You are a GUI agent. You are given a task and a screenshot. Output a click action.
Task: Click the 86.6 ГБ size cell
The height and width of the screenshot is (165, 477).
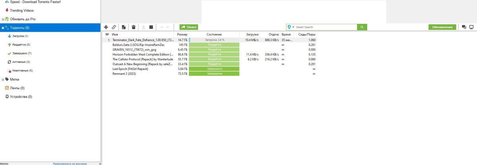[x=183, y=54]
